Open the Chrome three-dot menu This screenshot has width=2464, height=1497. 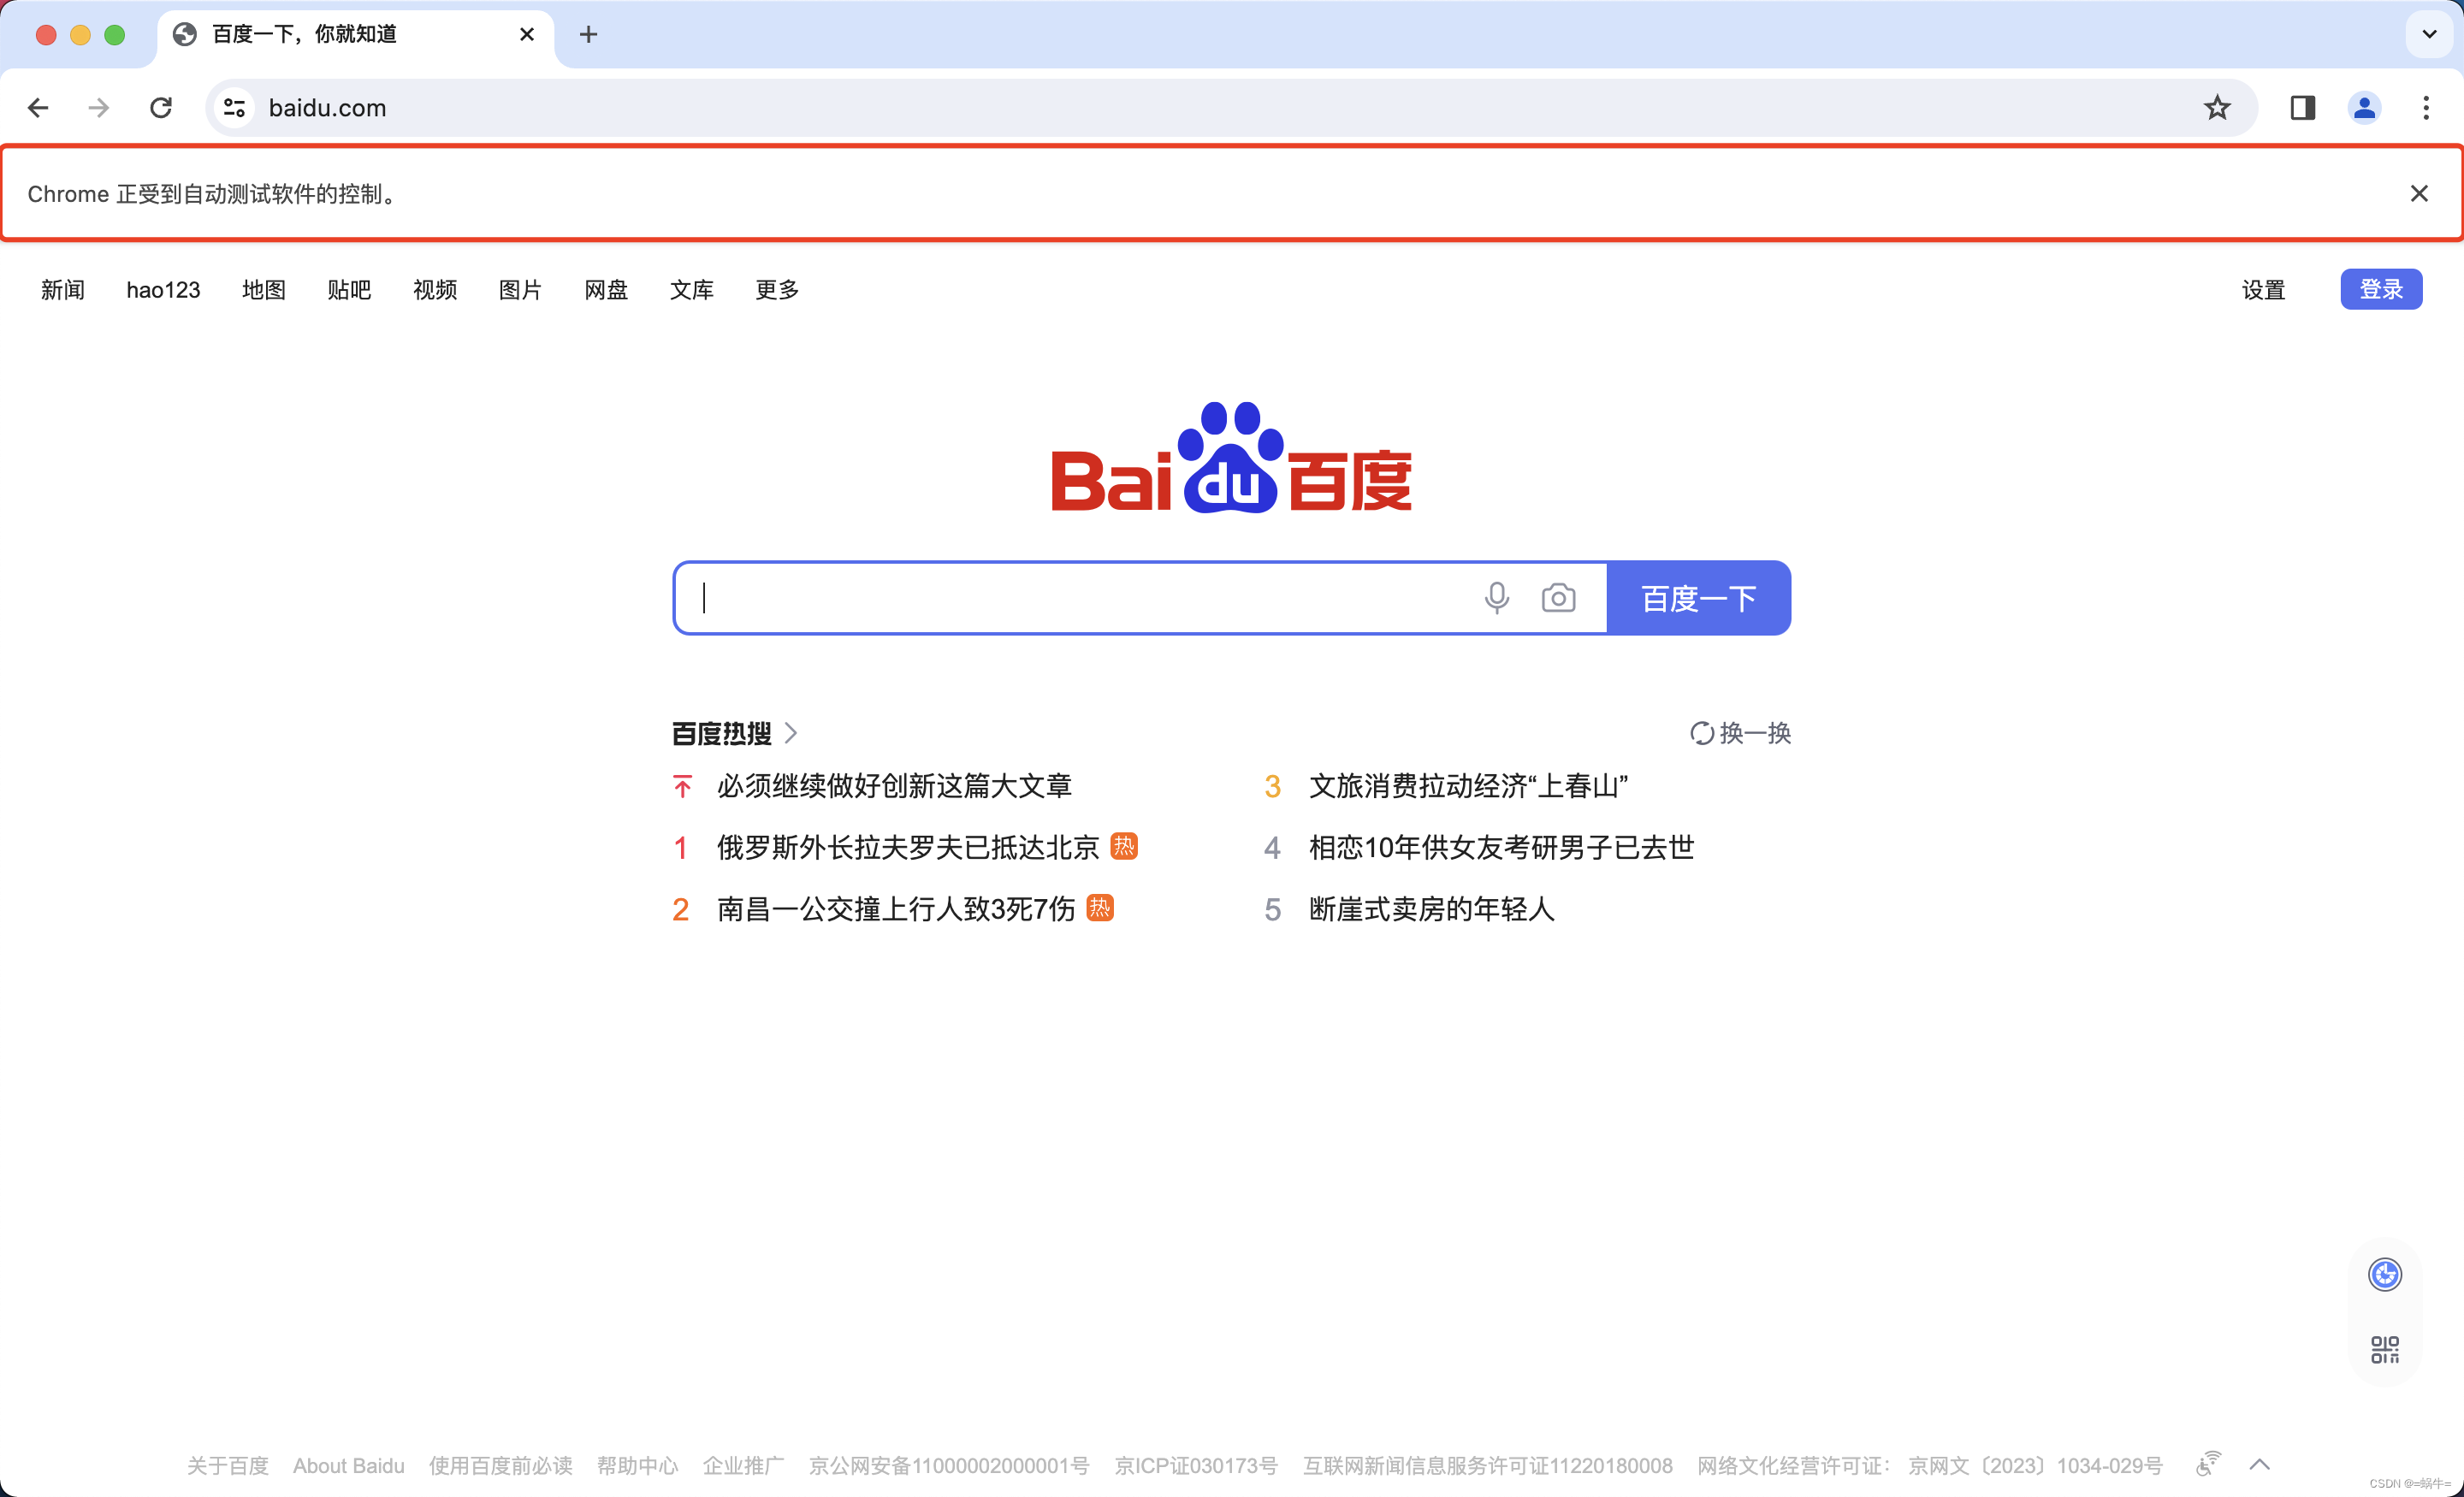point(2426,107)
